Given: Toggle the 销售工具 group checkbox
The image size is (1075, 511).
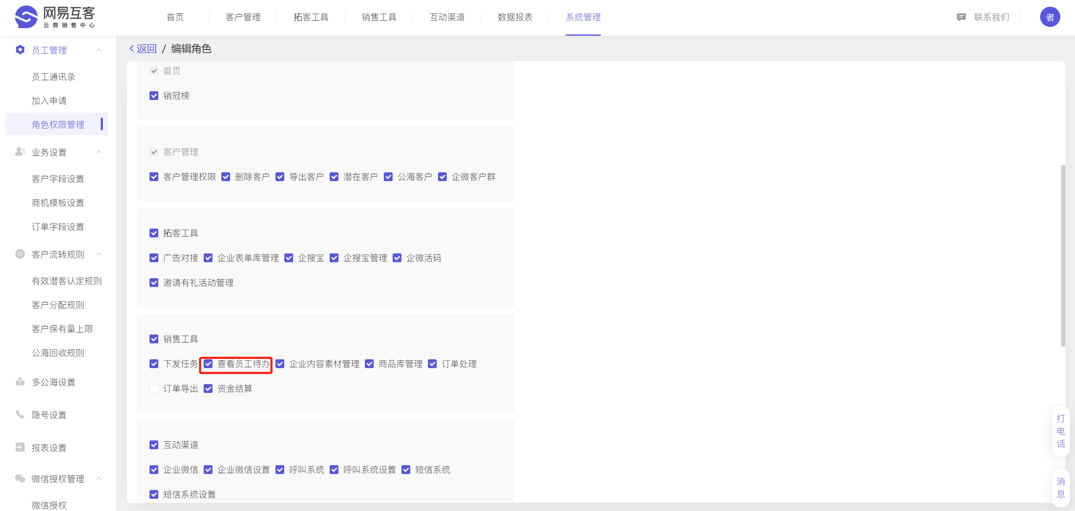Looking at the screenshot, I should (154, 339).
